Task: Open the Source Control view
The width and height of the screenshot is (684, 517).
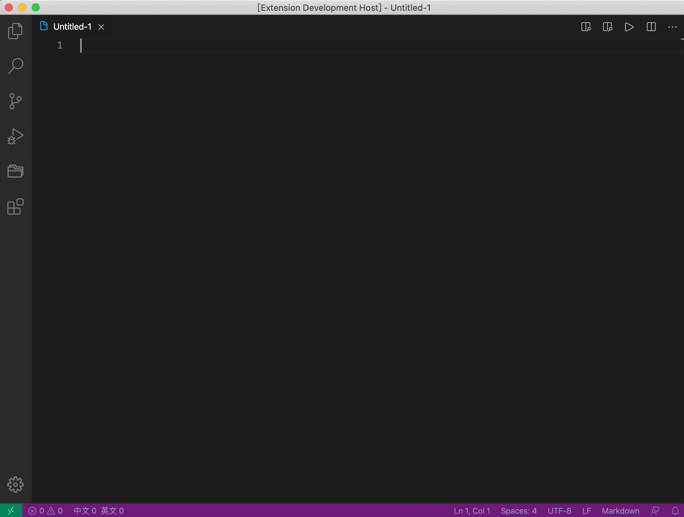Action: pyautogui.click(x=15, y=101)
